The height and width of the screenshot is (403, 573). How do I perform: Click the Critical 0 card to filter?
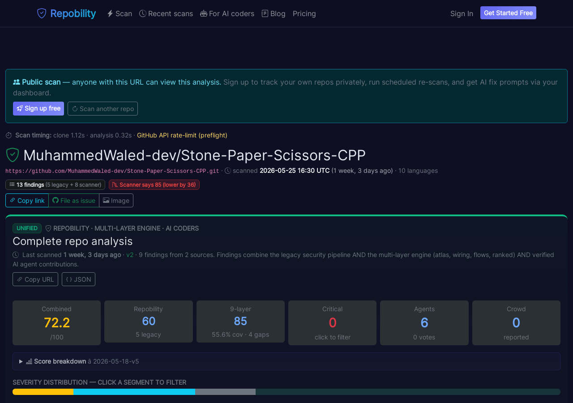332,323
